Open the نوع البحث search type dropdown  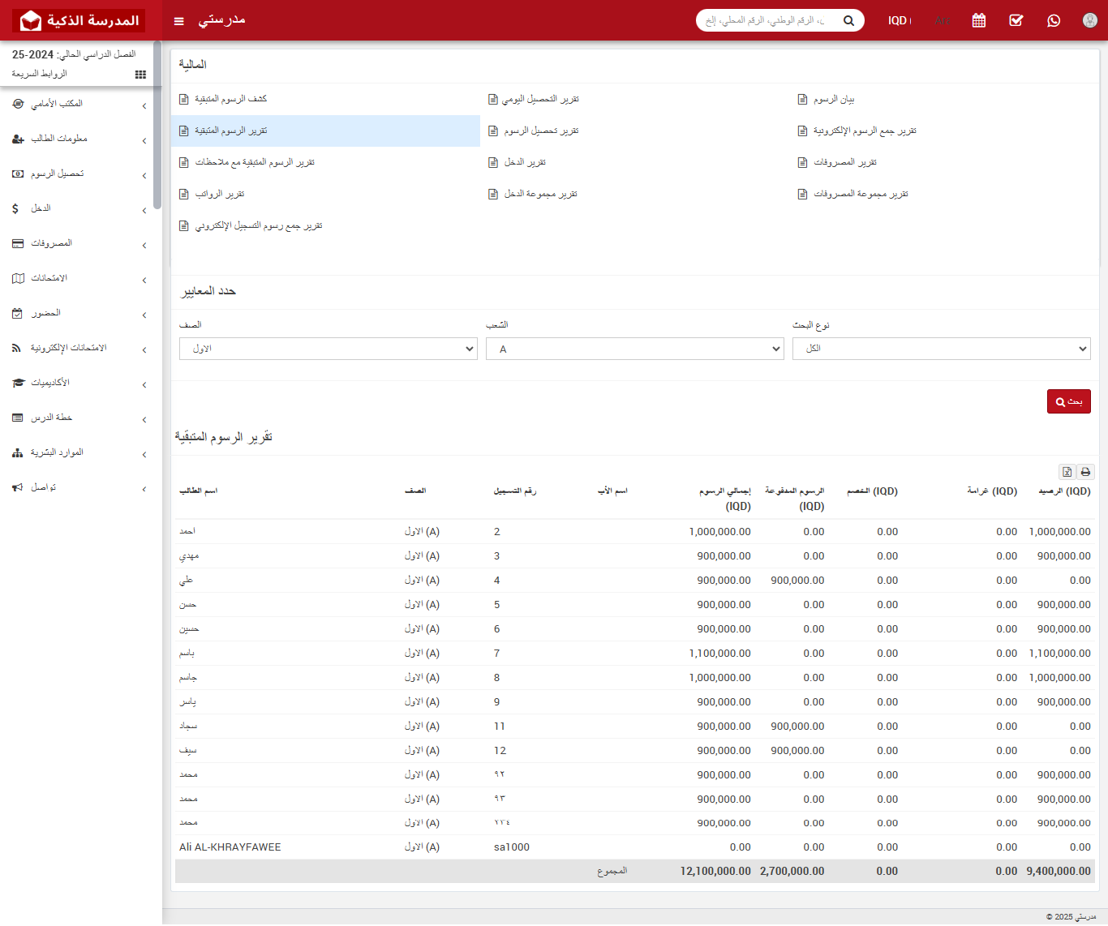tap(941, 349)
